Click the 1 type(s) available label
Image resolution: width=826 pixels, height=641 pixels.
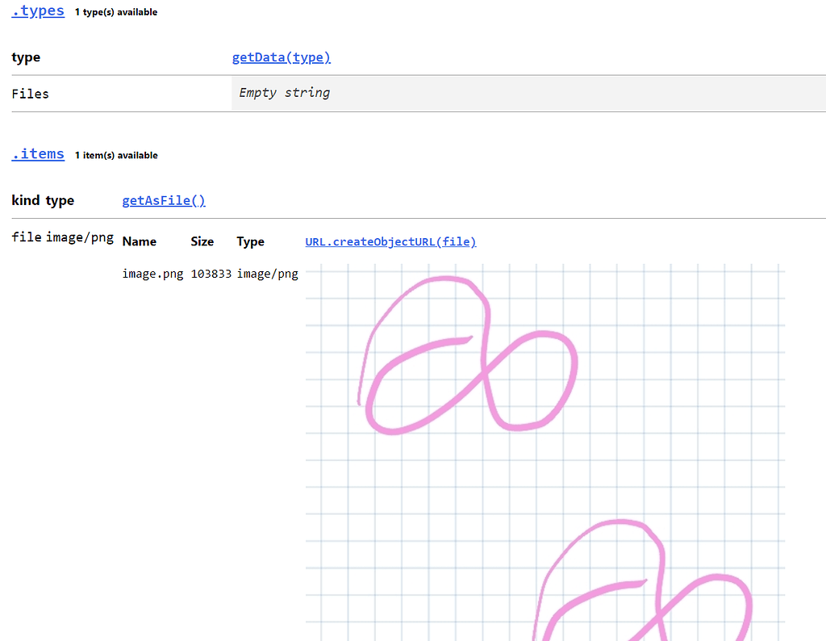(x=115, y=11)
